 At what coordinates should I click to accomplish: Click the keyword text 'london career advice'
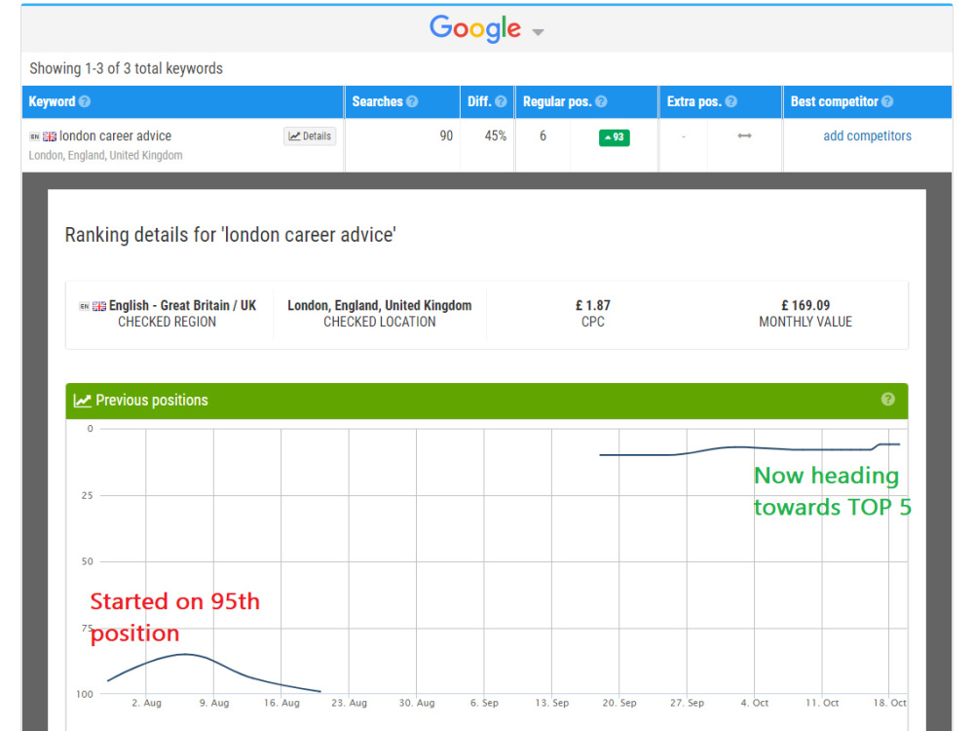click(116, 136)
